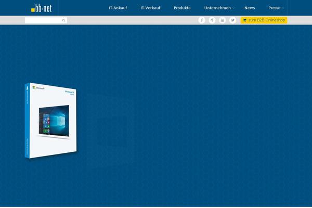
Task: Go to the Produkte page
Action: tap(182, 8)
